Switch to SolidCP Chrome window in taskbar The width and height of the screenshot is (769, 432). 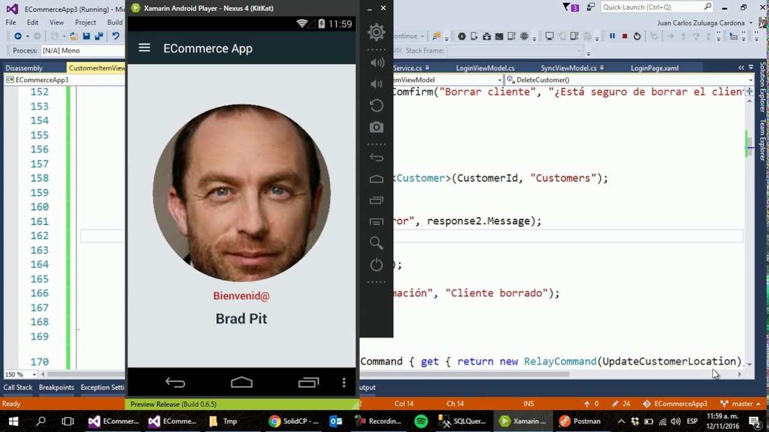294,421
